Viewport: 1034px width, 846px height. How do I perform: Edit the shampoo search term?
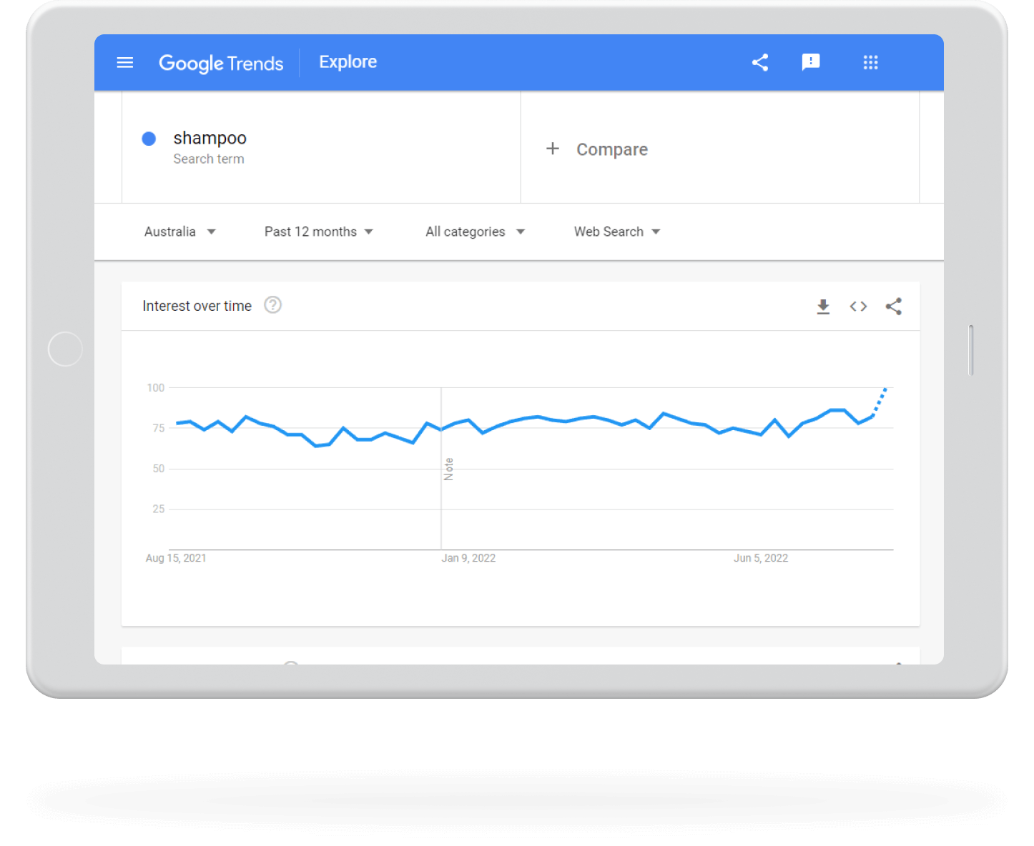210,138
